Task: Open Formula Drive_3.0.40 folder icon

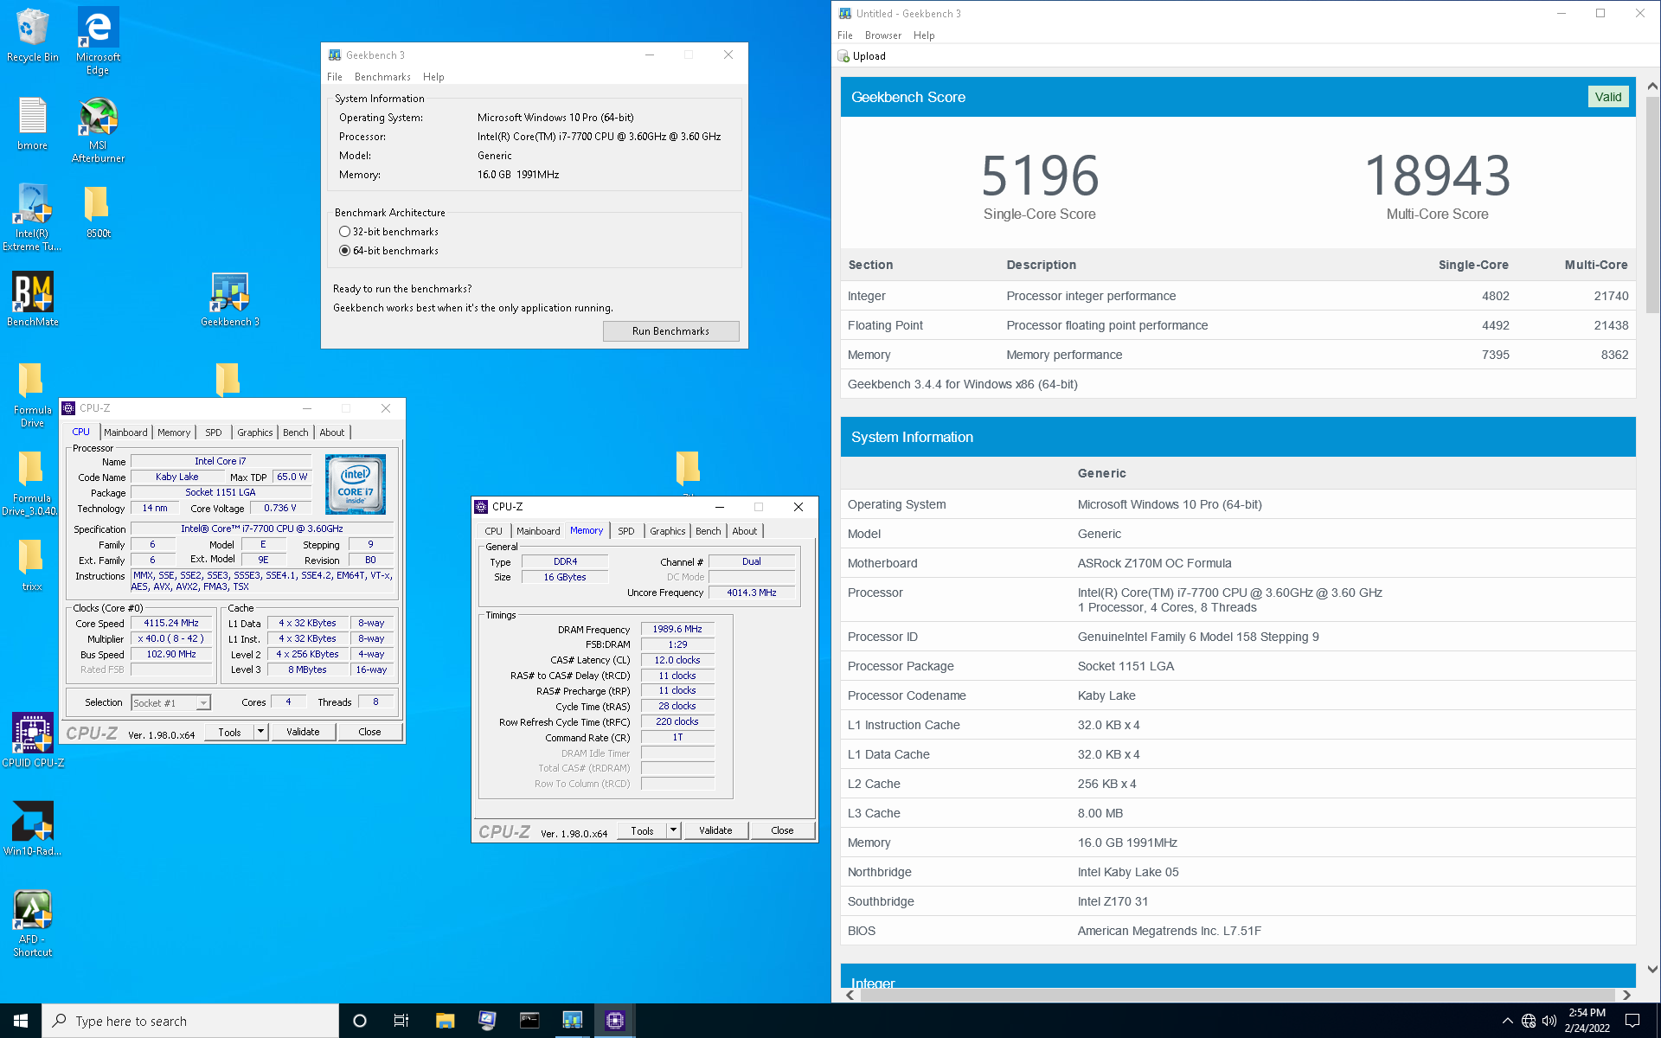Action: (31, 483)
